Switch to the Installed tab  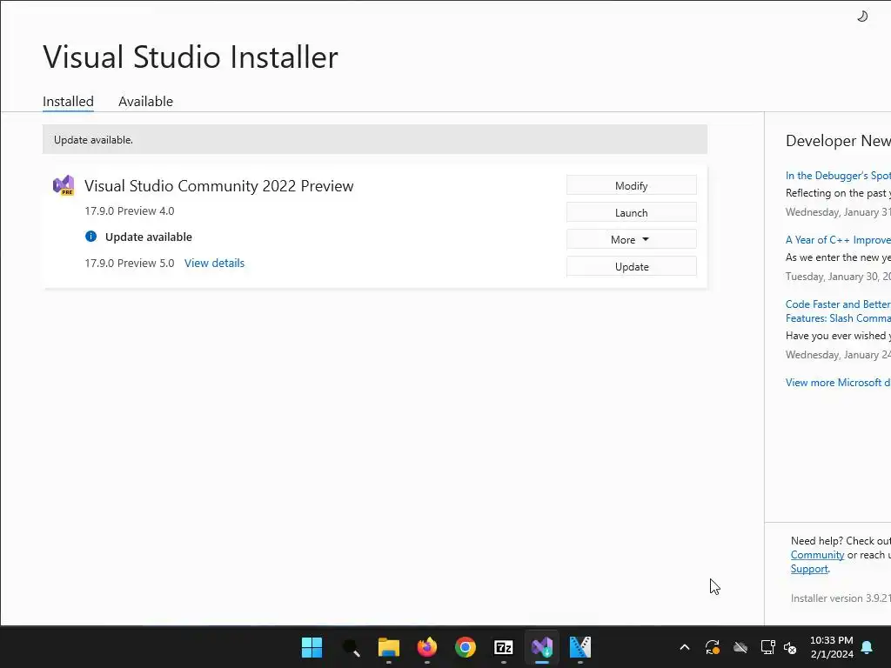[68, 101]
